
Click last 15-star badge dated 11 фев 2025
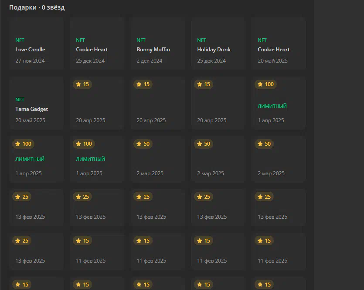coord(264,241)
